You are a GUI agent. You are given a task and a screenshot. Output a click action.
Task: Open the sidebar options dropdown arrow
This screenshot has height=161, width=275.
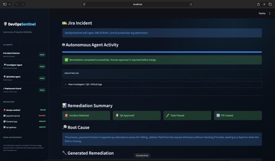click(10, 4)
